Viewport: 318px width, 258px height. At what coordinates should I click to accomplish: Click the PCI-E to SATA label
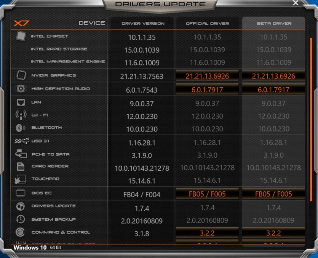(51, 154)
